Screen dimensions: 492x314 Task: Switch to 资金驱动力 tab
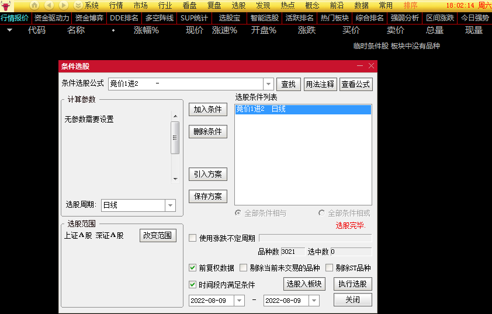click(52, 18)
